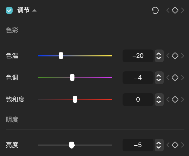Collapse the 调节 section triangle
Image resolution: width=189 pixels, height=156 pixels.
(34, 11)
